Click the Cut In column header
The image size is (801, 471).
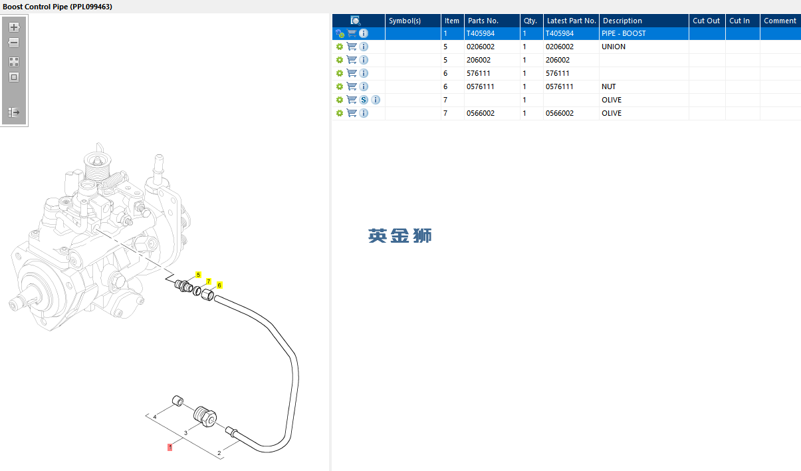[743, 21]
